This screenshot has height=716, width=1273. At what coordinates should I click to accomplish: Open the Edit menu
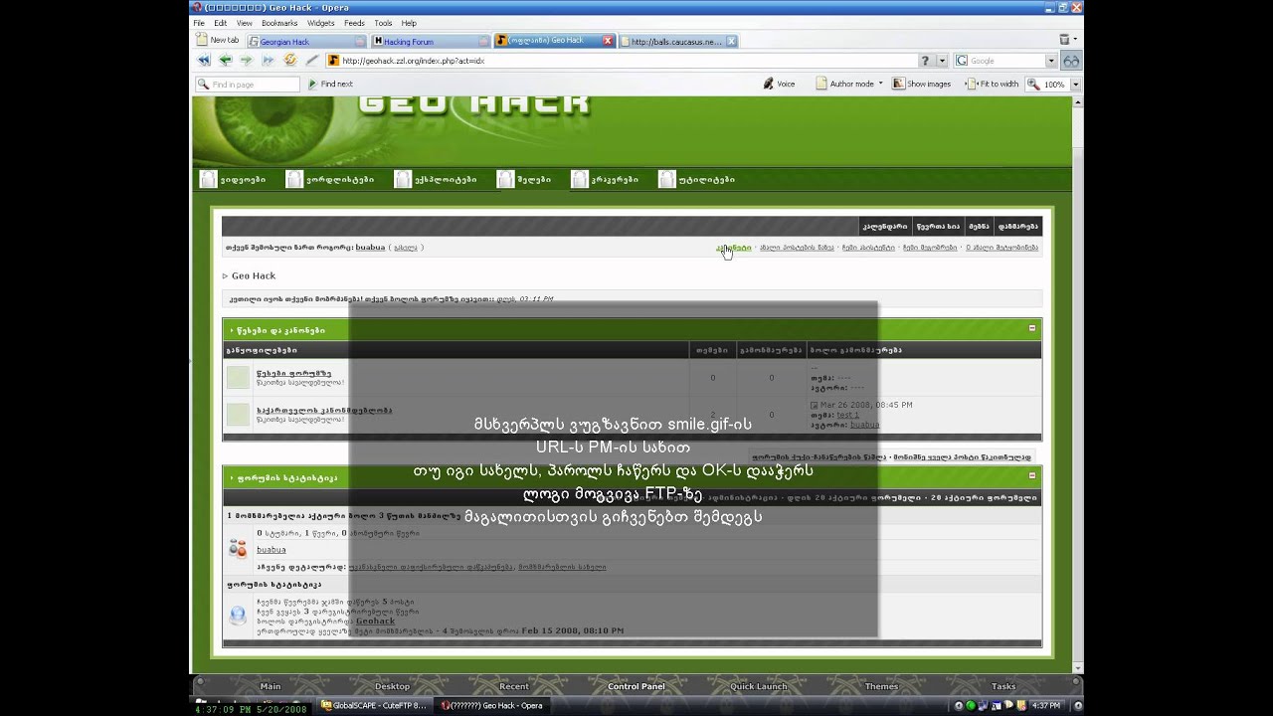(219, 23)
